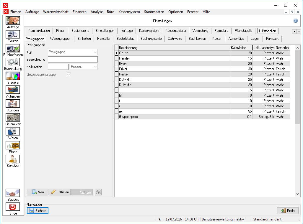Viewport: 303px width, 224px height.
Task: Open the Buchhaltung sidebar icon
Action: 13,62
